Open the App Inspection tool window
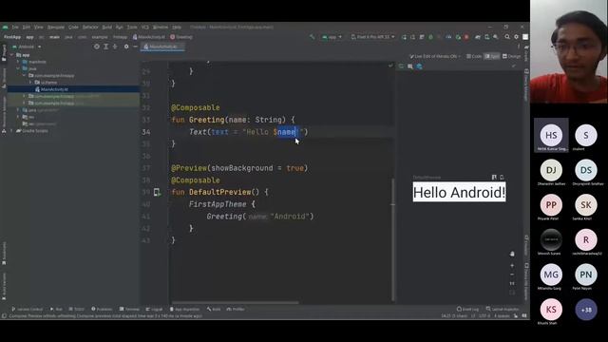 point(184,309)
